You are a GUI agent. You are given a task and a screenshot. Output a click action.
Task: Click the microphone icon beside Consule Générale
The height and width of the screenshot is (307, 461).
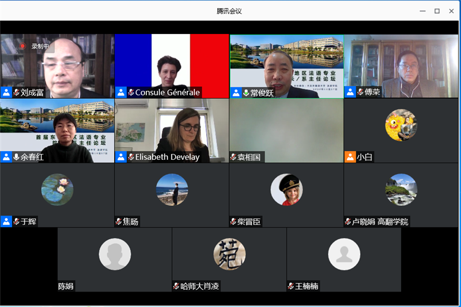click(x=131, y=92)
